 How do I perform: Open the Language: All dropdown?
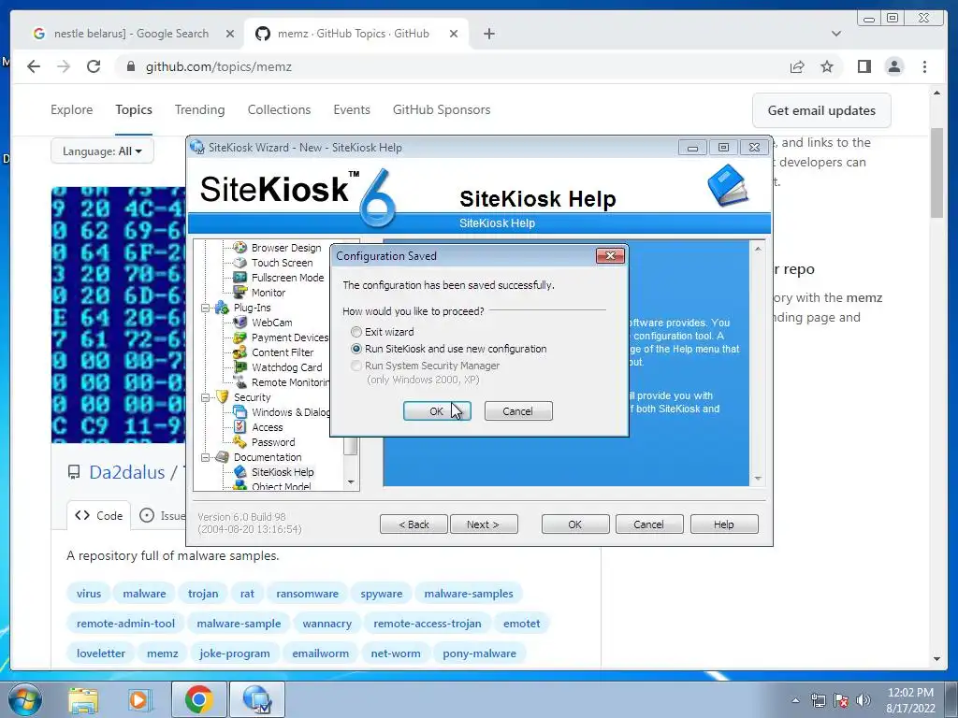[102, 151]
